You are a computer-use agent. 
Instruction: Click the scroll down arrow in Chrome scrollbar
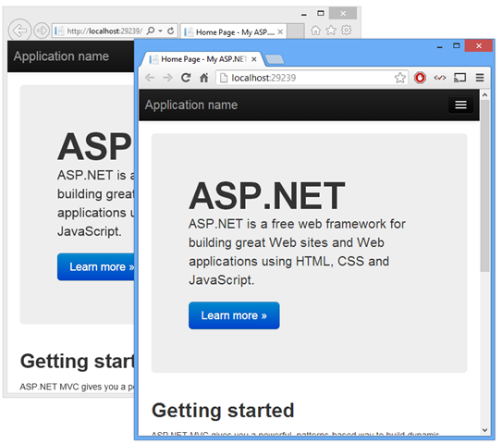pyautogui.click(x=484, y=430)
